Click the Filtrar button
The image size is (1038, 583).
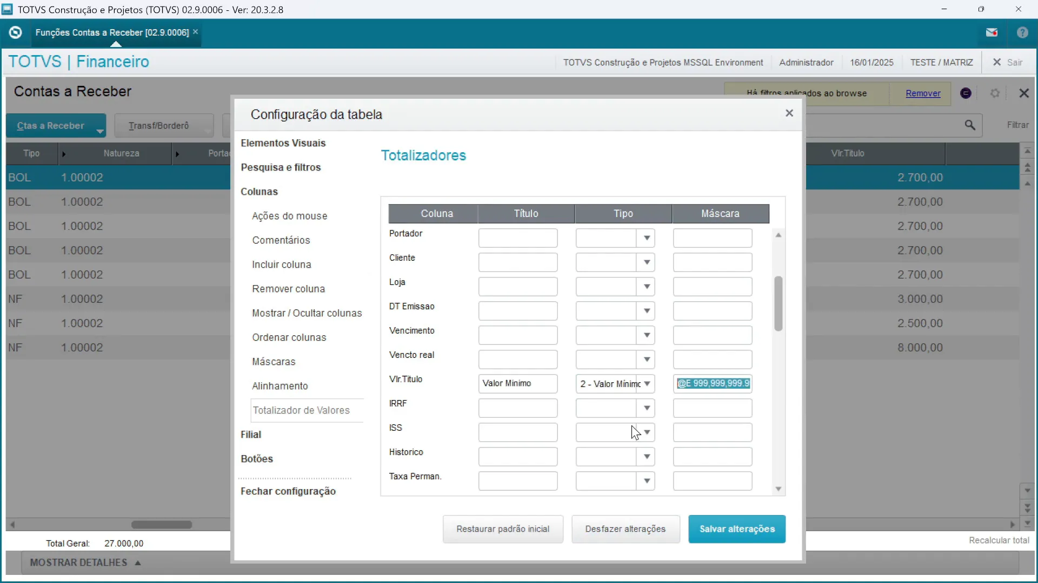tap(1017, 125)
